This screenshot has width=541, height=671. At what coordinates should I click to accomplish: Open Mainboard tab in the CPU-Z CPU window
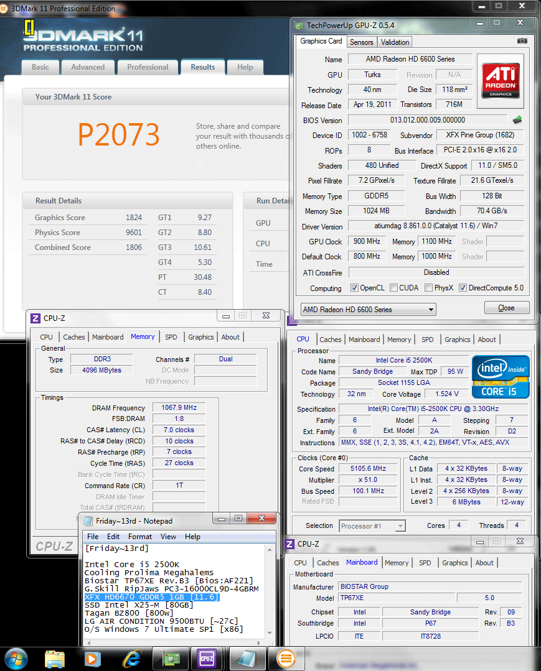(x=364, y=340)
